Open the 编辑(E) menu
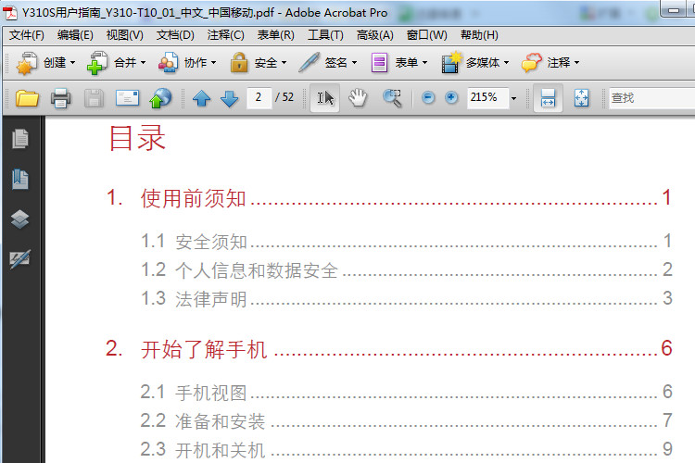This screenshot has height=463, width=695. [75, 35]
